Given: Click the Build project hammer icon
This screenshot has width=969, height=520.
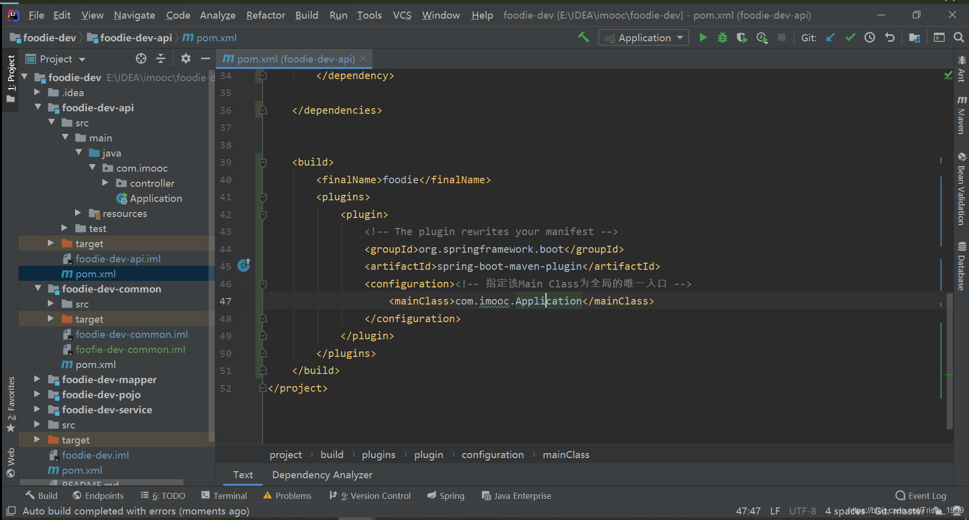Looking at the screenshot, I should [584, 37].
